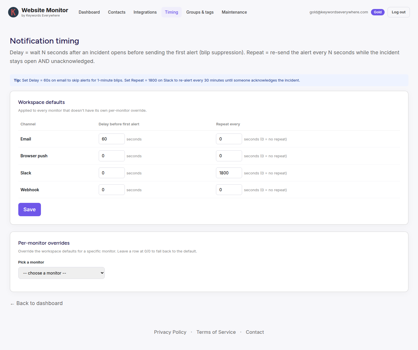Click the Workspace defaults section heading
Viewport: 418px width, 350px height.
42,102
